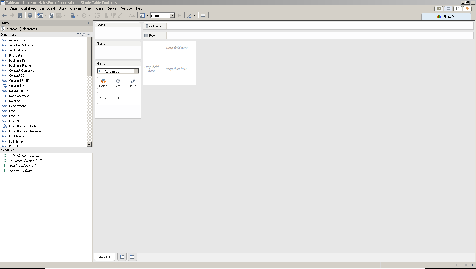Click the View Cards toolbar icon

click(x=143, y=15)
